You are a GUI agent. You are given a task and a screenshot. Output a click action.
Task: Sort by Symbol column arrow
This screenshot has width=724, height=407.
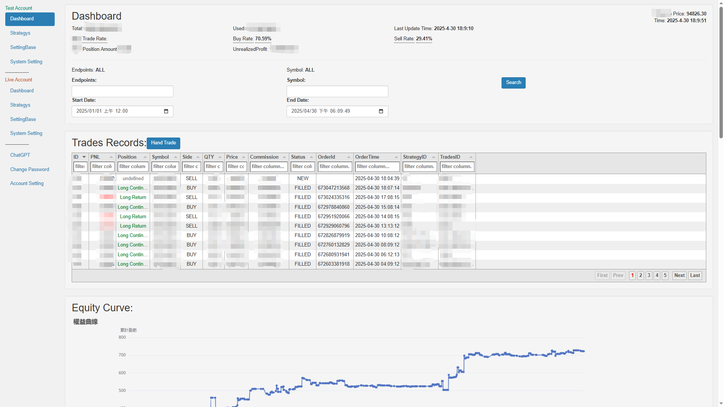(176, 157)
